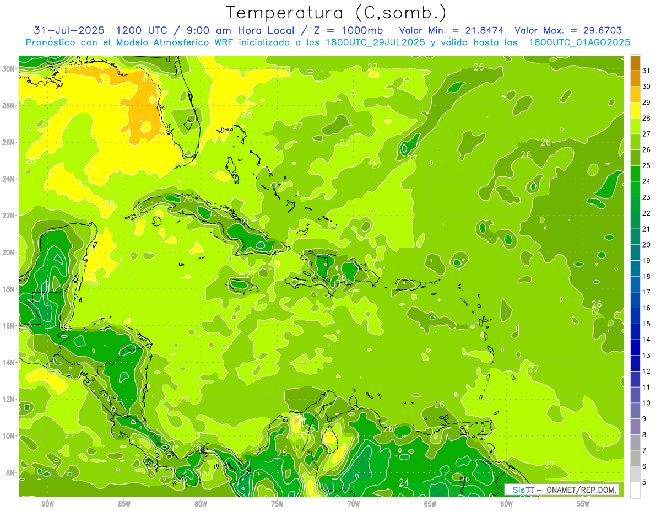Click the "20N" latitude axis label

[x=9, y=252]
